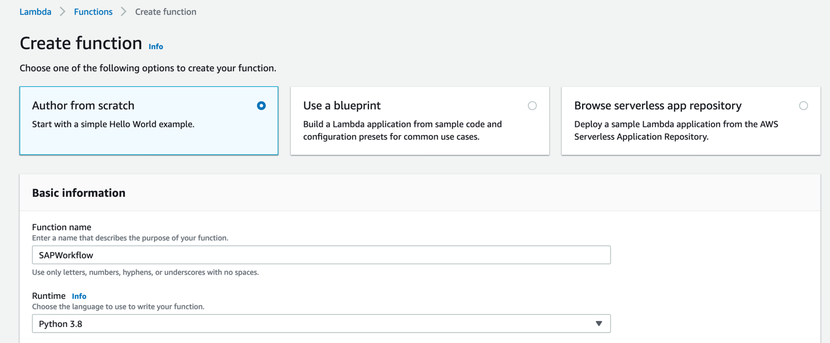Click the Runtime dropdown arrow icon

tap(599, 324)
